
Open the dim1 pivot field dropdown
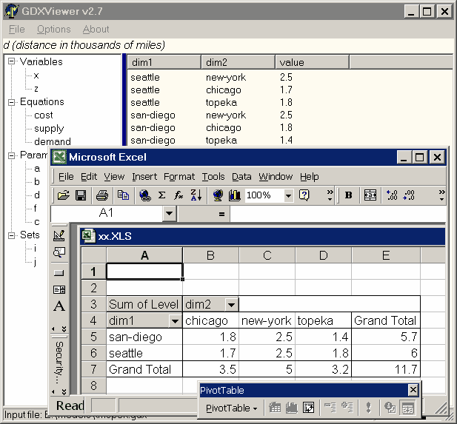pos(175,320)
